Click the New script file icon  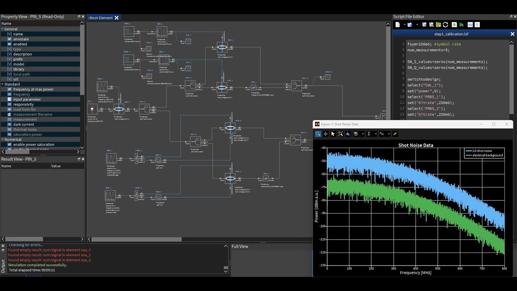coord(397,25)
